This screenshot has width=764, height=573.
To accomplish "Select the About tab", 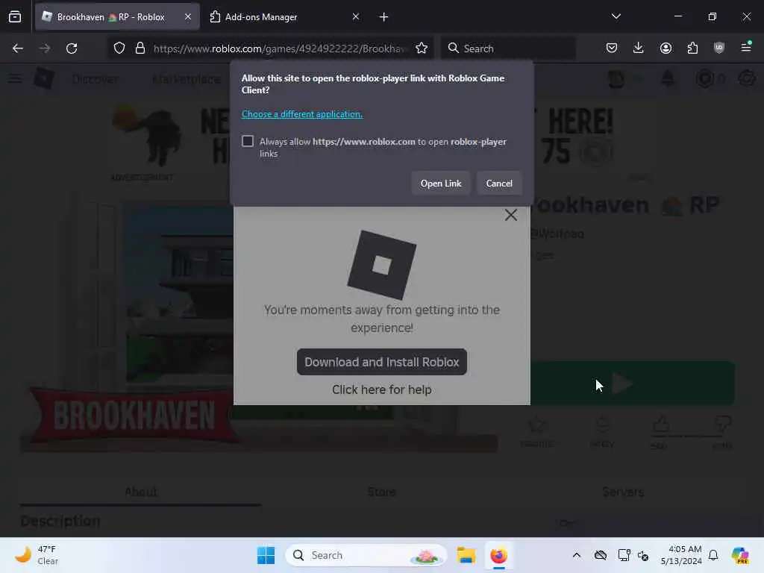I will coord(141,492).
